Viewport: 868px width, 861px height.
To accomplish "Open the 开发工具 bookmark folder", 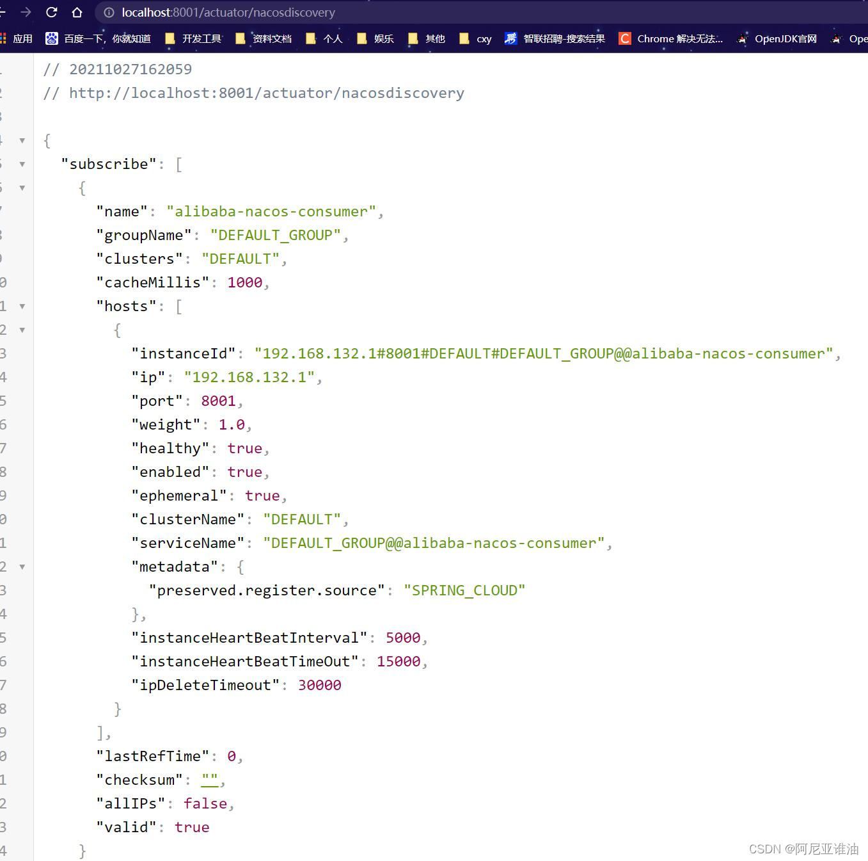I will tap(193, 39).
